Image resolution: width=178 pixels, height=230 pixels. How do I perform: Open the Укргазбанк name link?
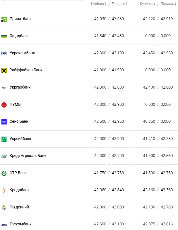pyautogui.click(x=20, y=87)
